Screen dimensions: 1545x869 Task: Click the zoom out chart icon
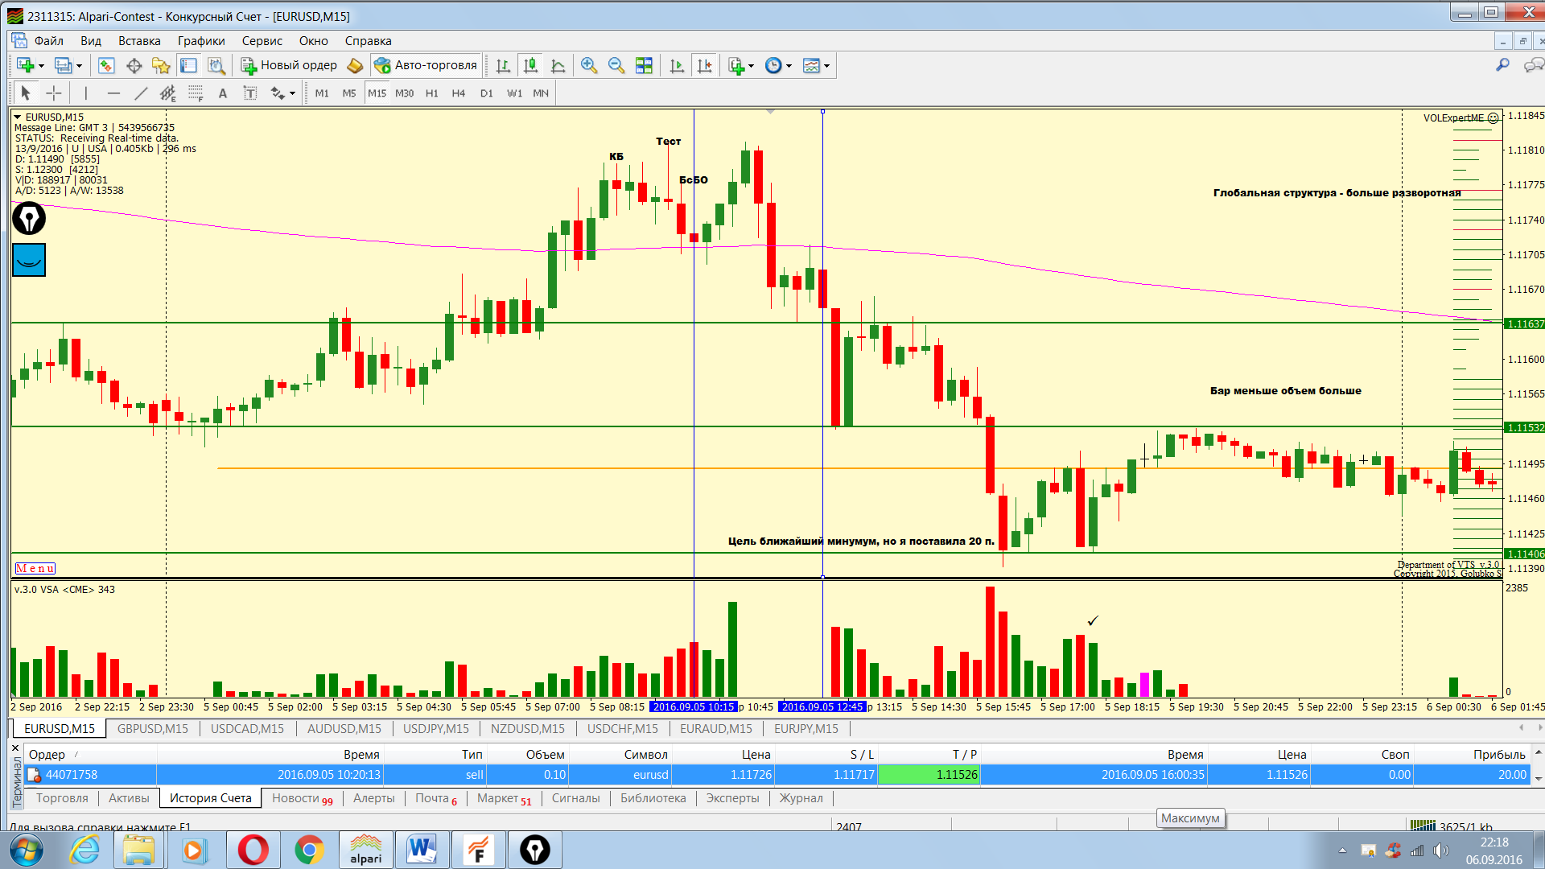point(616,66)
